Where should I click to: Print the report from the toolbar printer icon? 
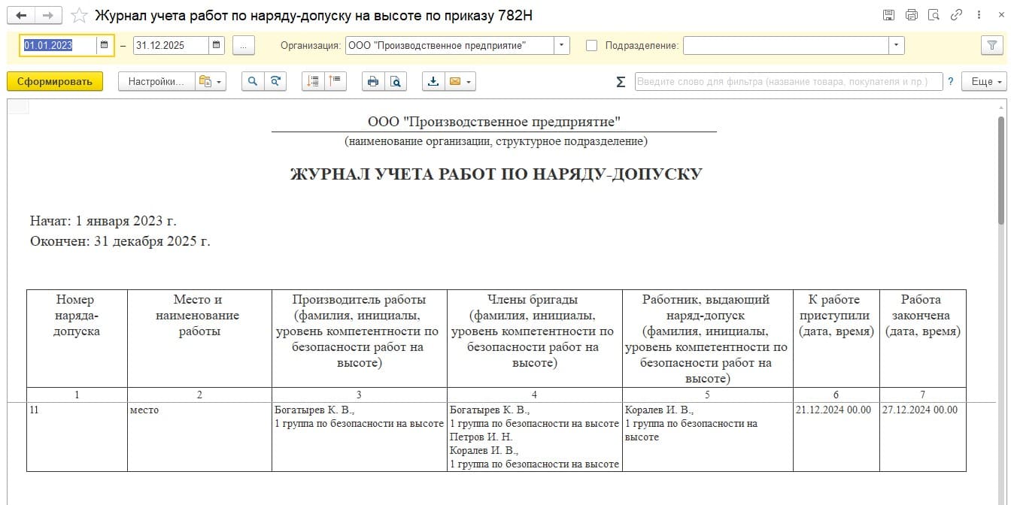(373, 82)
